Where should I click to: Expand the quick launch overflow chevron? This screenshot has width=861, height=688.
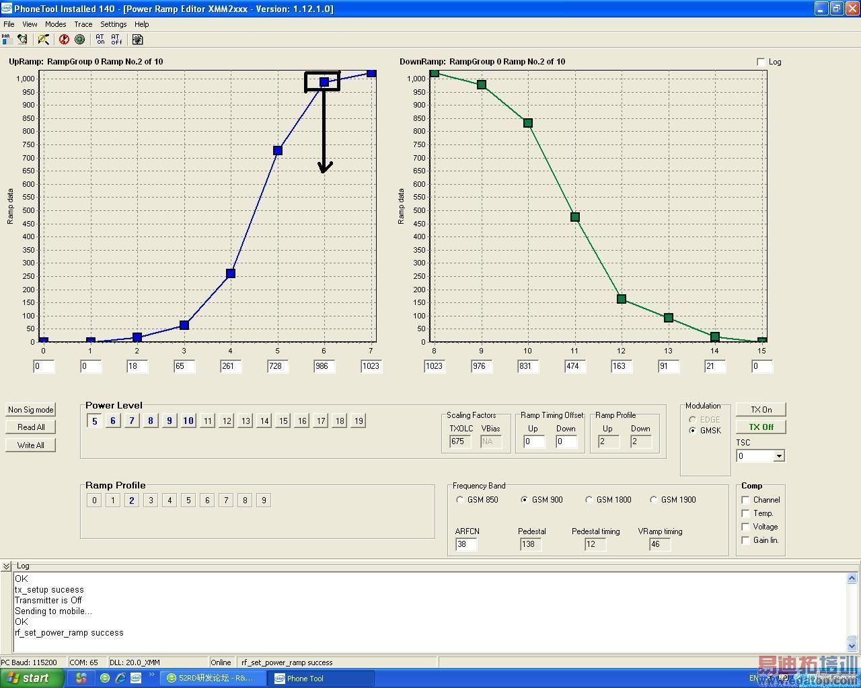coord(152,675)
